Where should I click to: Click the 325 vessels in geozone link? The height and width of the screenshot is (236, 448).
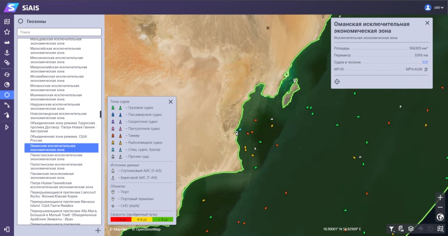(425, 62)
